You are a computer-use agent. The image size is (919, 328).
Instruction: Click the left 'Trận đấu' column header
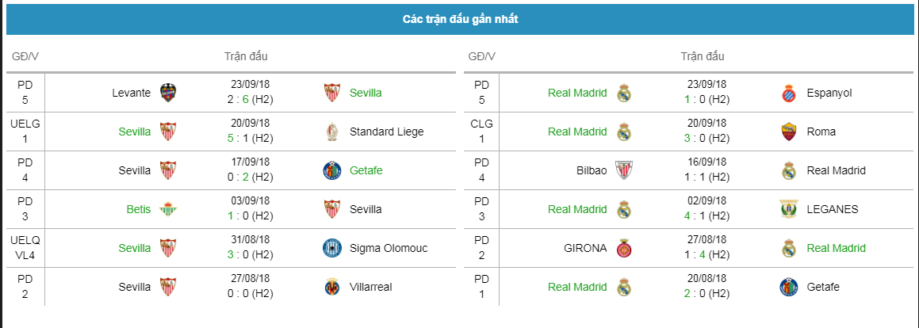pyautogui.click(x=246, y=56)
